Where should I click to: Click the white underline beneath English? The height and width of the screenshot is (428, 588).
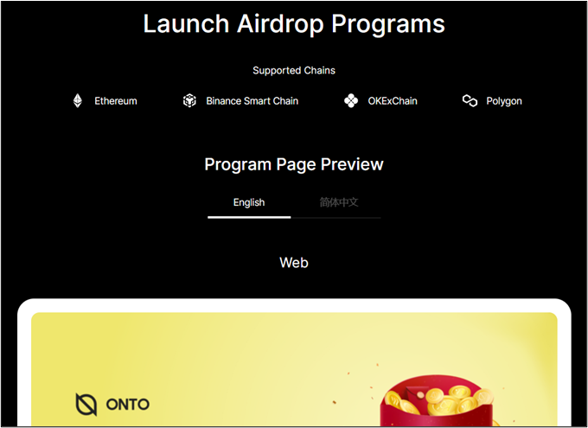tap(249, 217)
